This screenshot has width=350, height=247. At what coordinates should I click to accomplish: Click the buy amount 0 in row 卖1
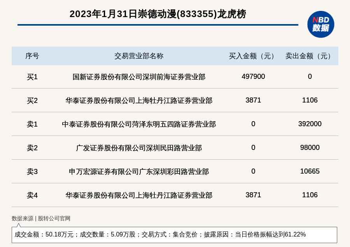[253, 124]
